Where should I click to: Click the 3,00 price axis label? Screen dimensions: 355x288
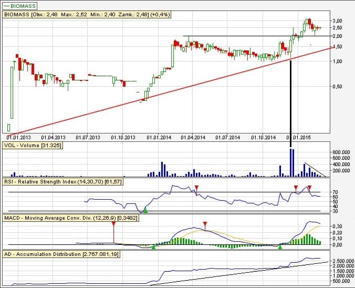(x=340, y=20)
